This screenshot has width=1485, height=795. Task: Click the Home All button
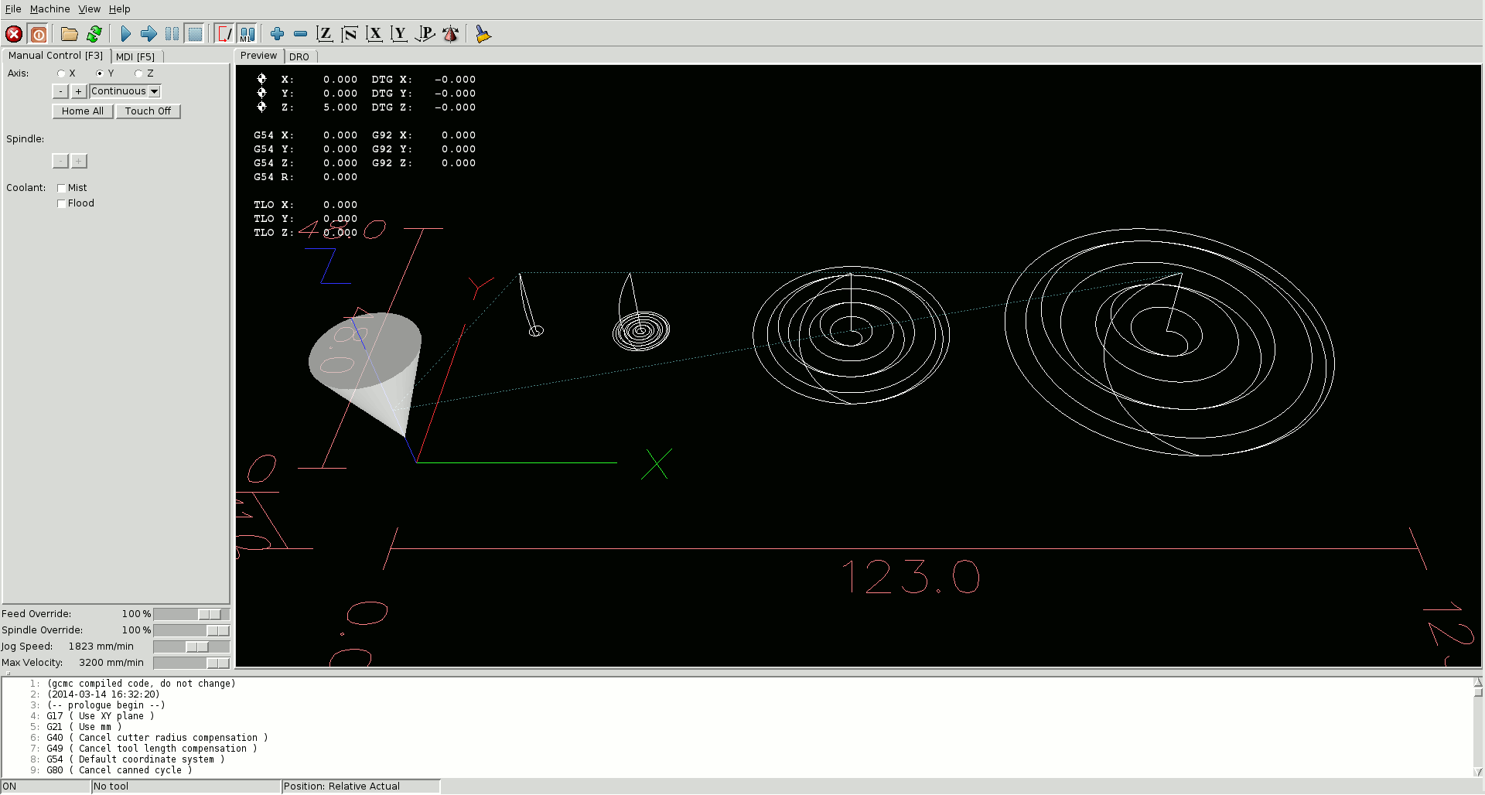[83, 111]
